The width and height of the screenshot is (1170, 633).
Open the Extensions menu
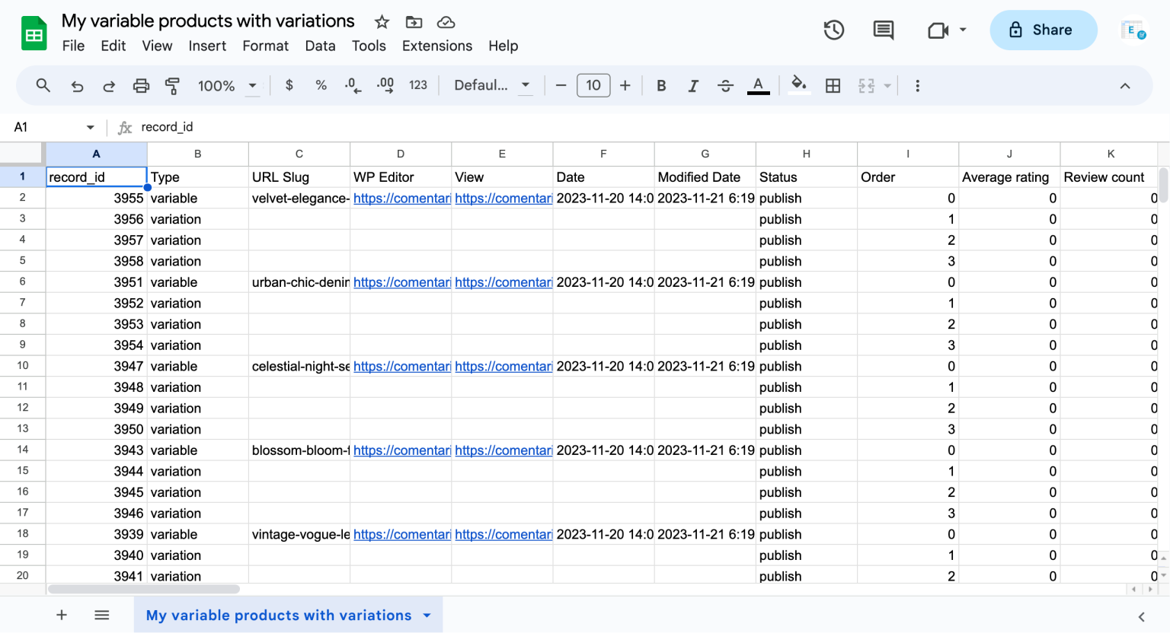pos(436,46)
